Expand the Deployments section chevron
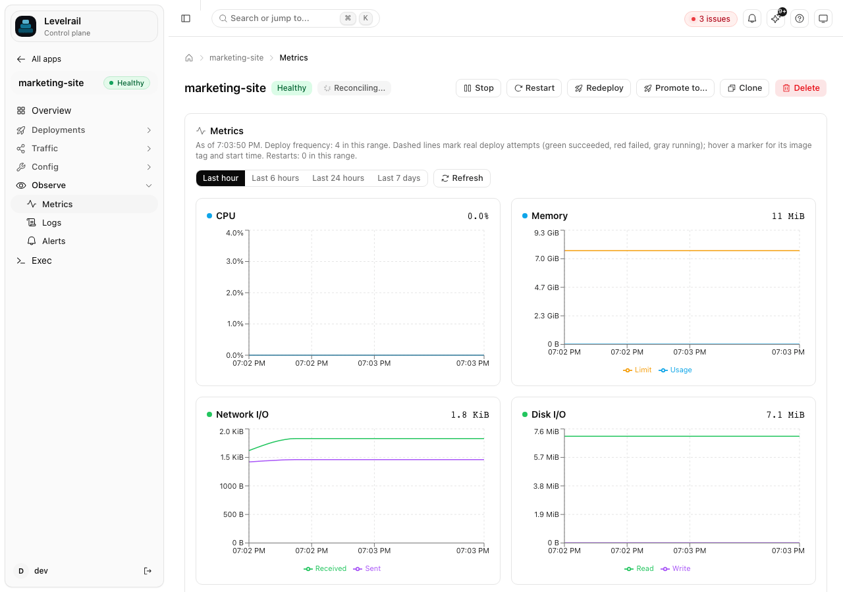 [149, 130]
